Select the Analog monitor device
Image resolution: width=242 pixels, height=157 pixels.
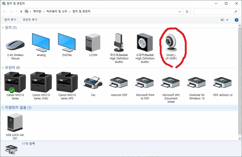point(41,45)
